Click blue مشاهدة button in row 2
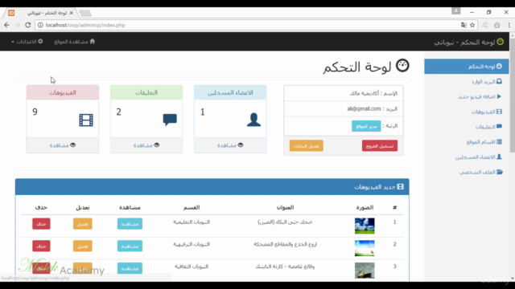Screen dimensions: 515x289 (130, 246)
